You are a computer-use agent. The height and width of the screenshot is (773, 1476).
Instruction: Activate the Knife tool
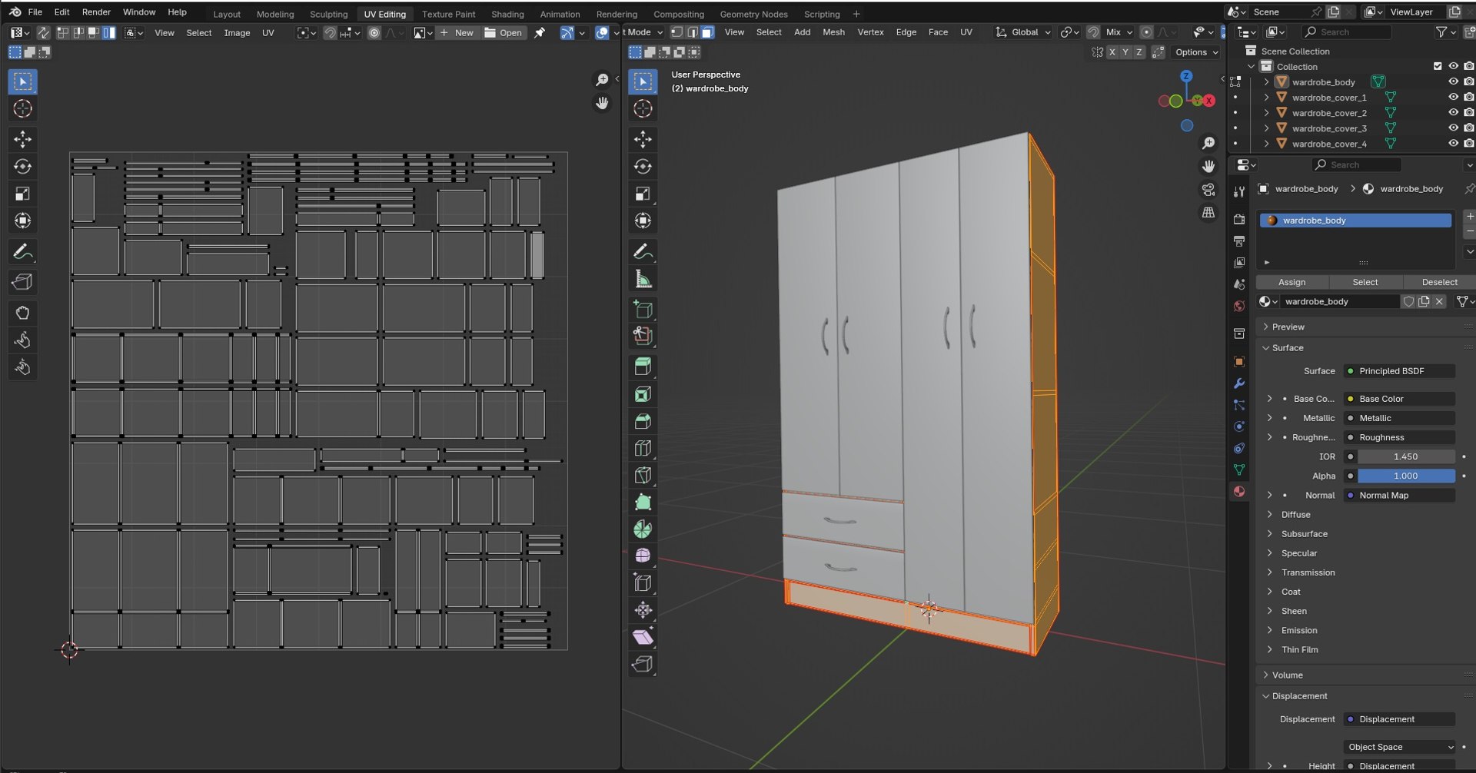click(x=643, y=475)
